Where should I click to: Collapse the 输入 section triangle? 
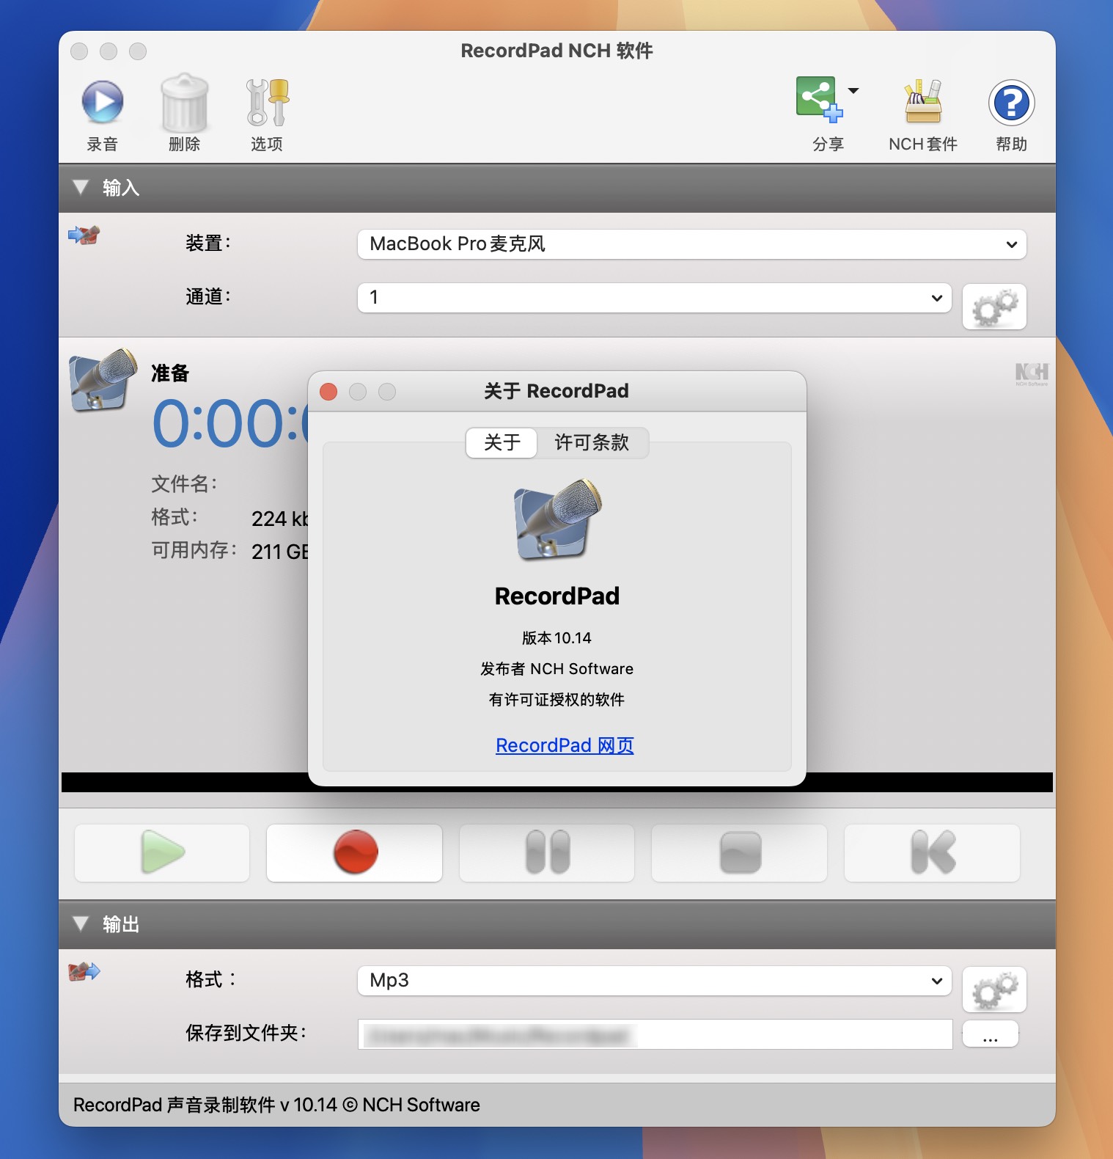point(81,188)
